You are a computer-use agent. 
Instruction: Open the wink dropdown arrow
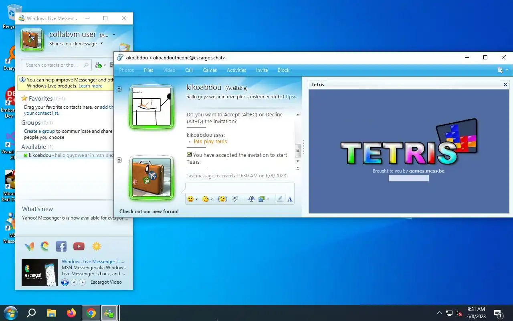point(212,199)
